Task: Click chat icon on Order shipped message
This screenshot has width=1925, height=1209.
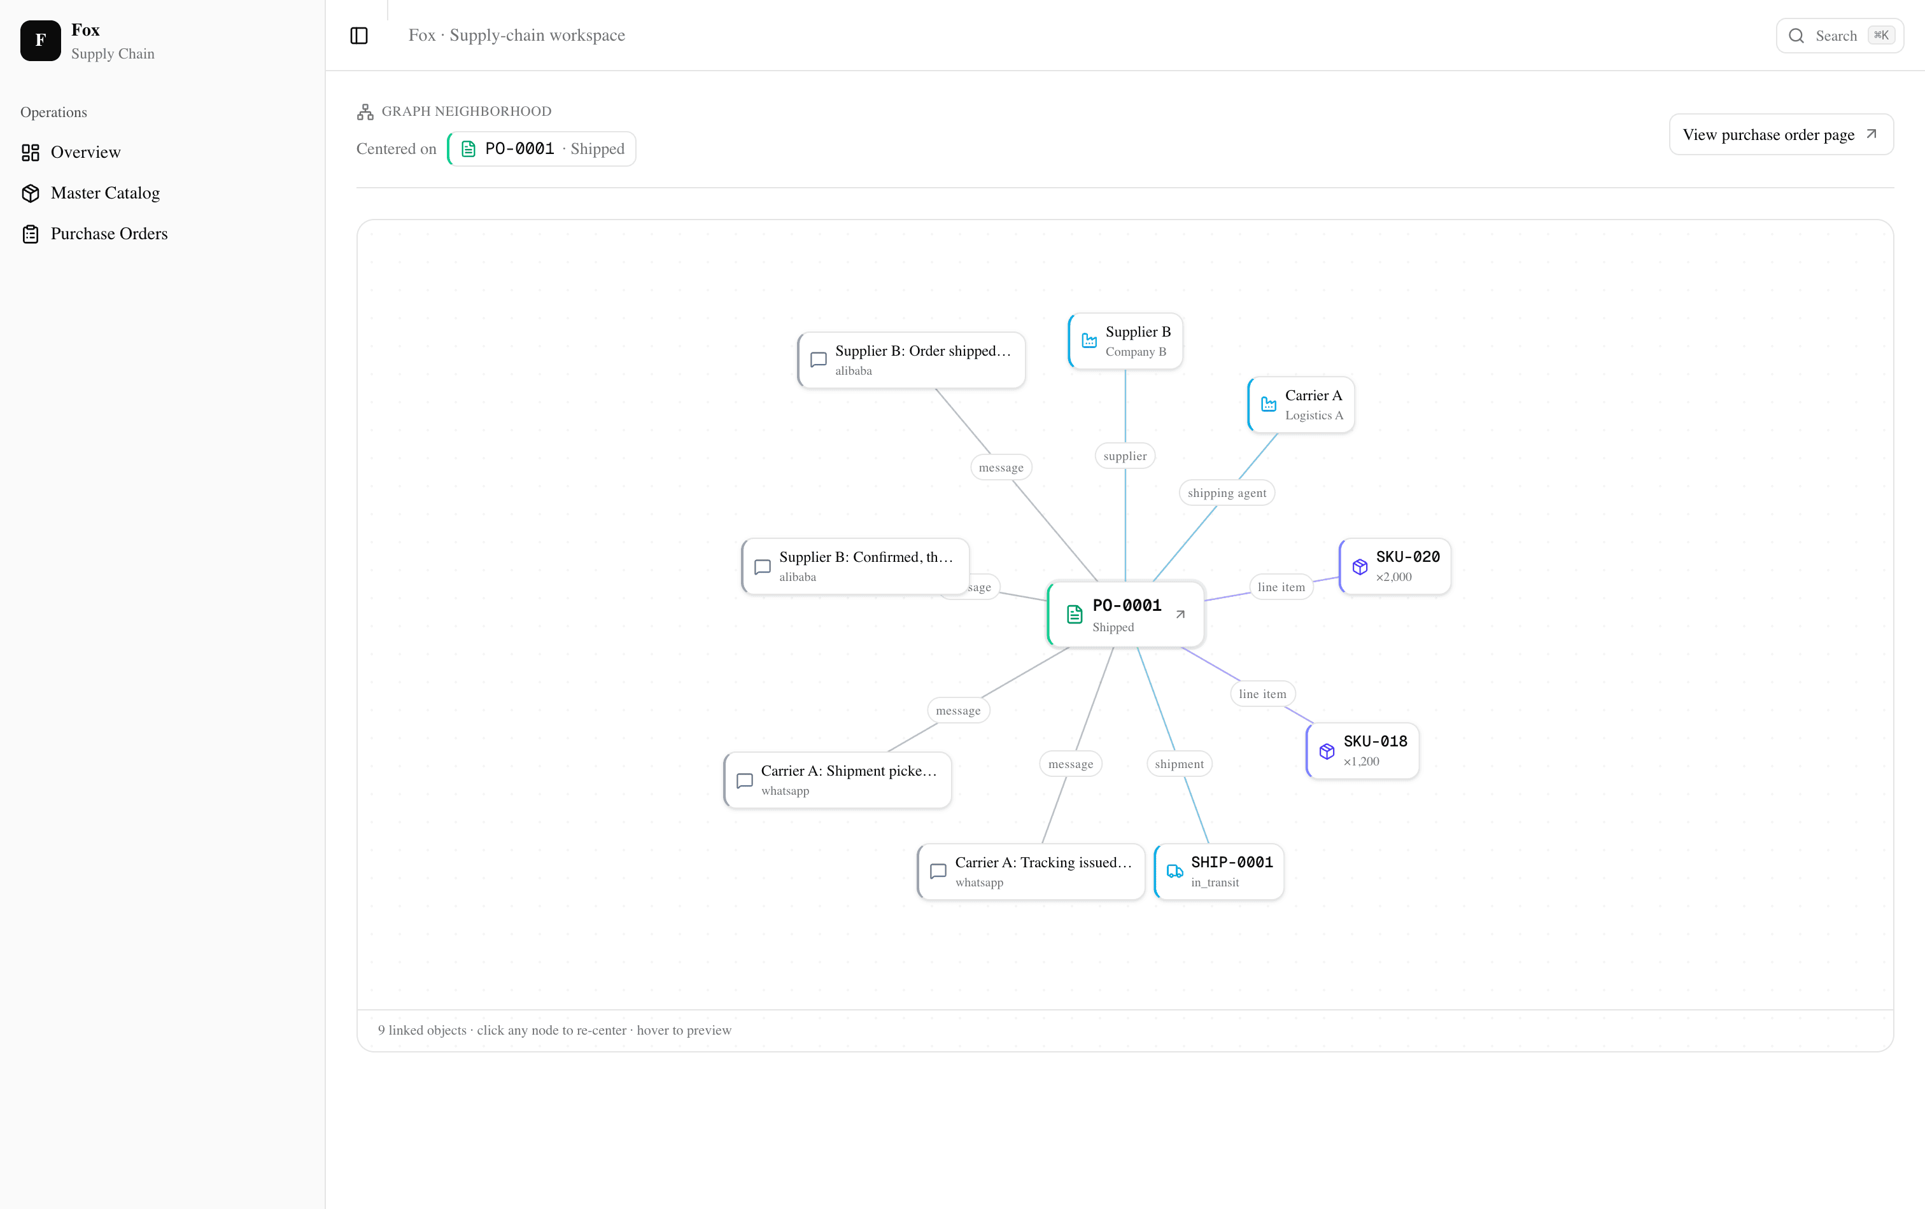Action: click(x=819, y=360)
